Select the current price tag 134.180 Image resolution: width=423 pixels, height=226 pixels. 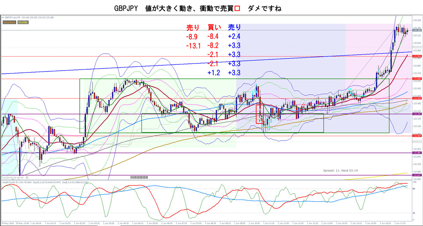tap(416, 30)
